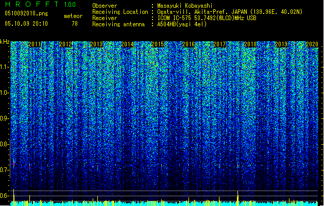Click the 0.7 kHz axis label
The height and width of the screenshot is (206, 324).
coord(5,170)
